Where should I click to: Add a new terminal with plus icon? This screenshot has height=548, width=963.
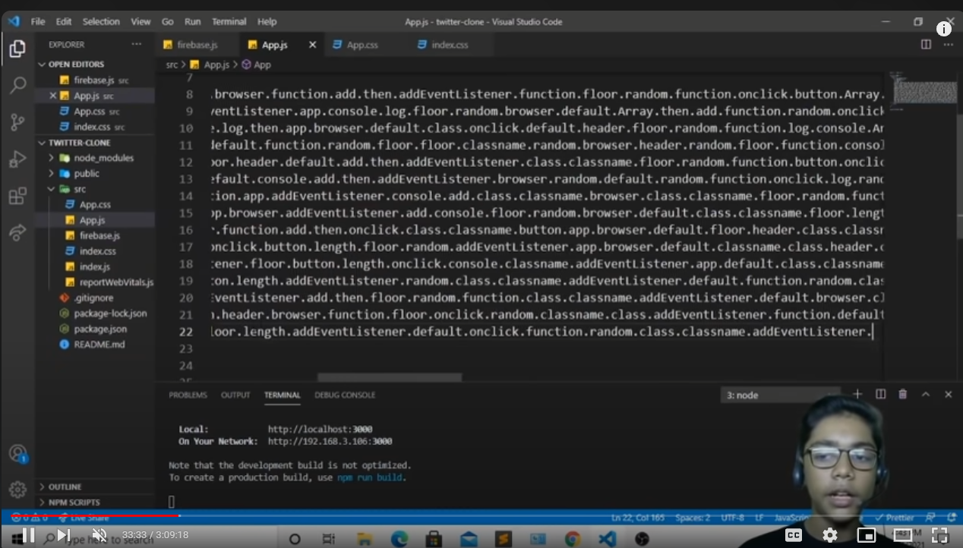tap(857, 394)
